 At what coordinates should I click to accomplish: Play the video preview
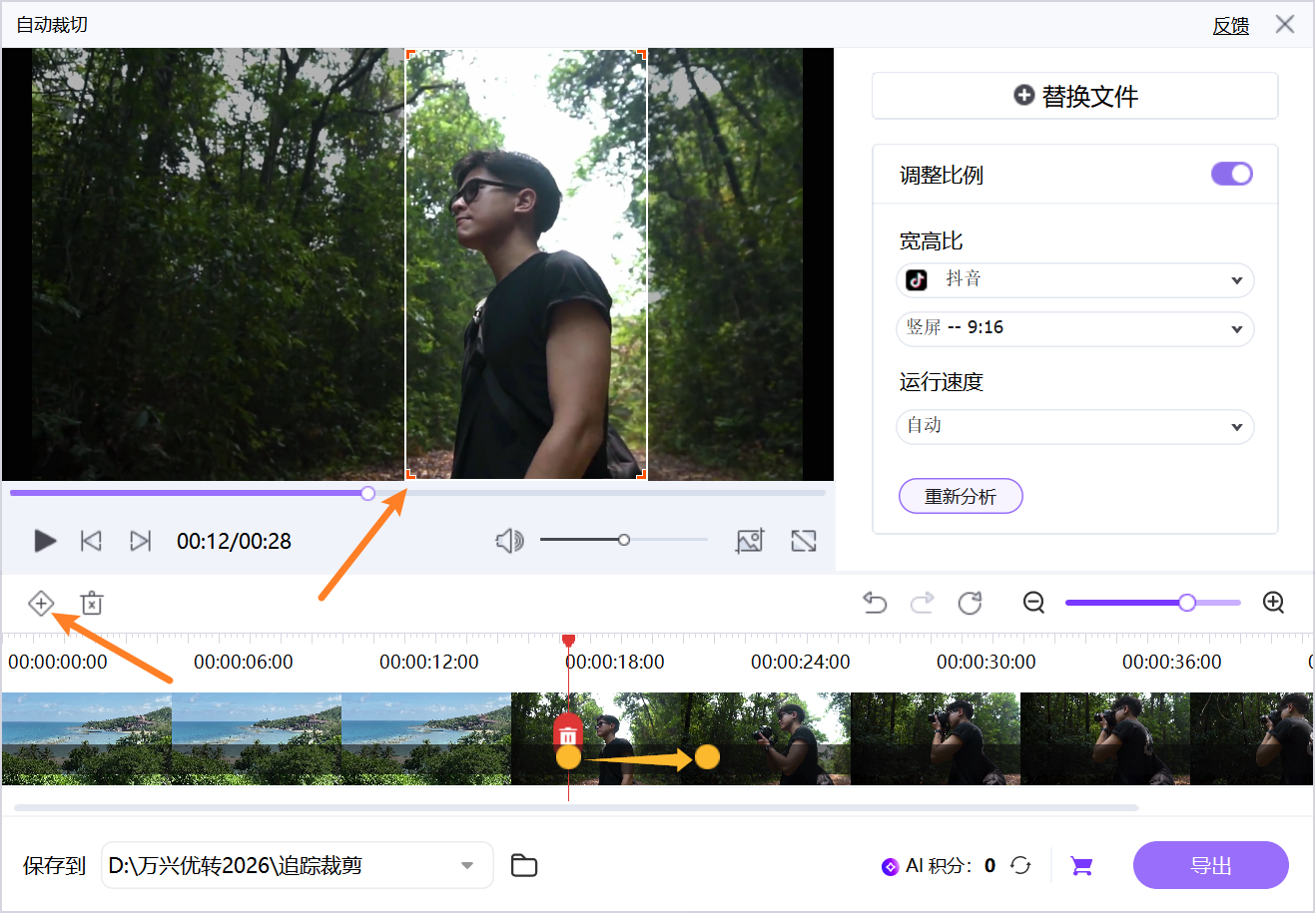[x=44, y=541]
